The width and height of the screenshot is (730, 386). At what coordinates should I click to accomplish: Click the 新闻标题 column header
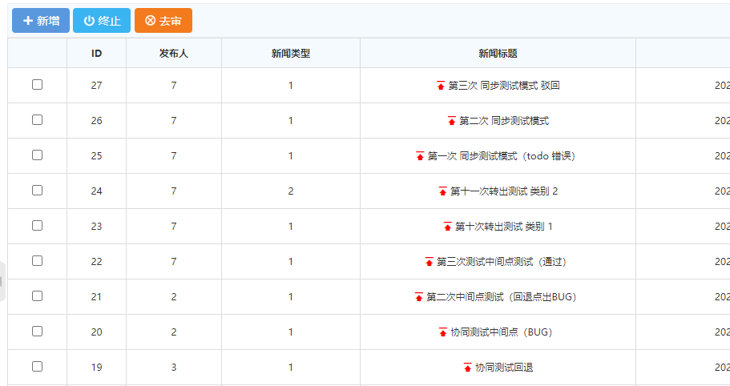[498, 54]
